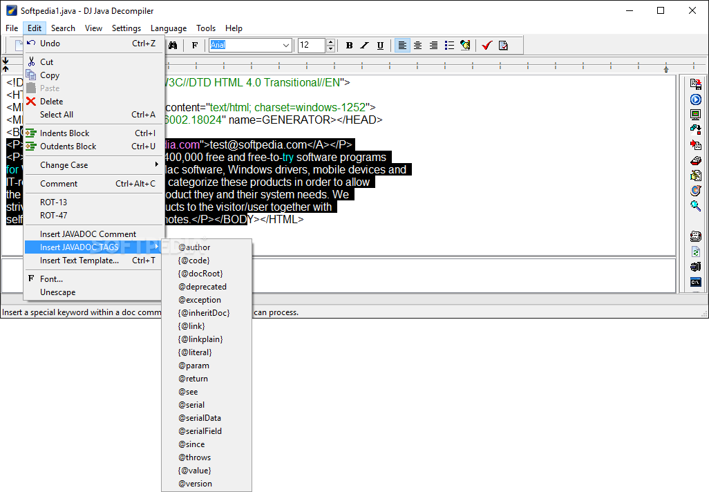Choose Insert Text Template entry
709x492 pixels.
coord(93,261)
